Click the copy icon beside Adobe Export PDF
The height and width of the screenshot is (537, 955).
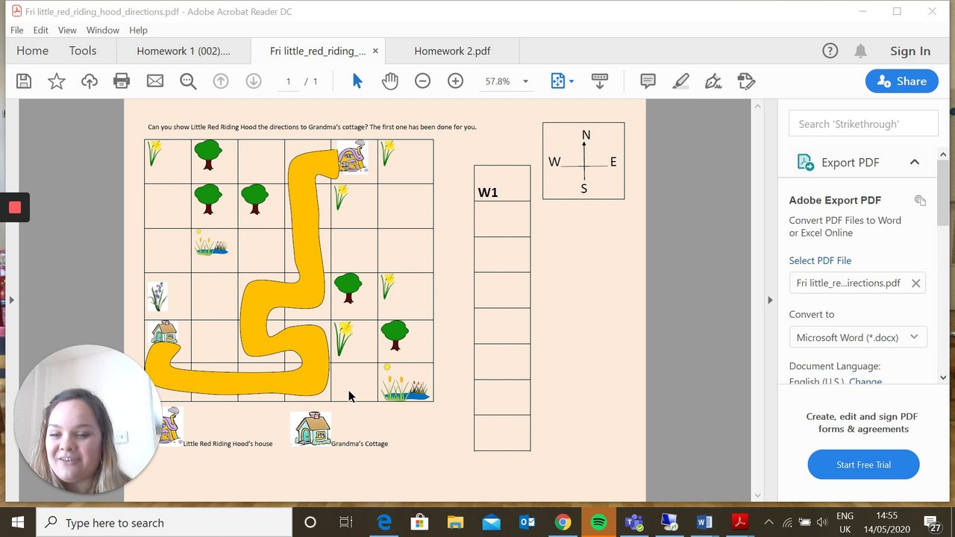click(920, 200)
